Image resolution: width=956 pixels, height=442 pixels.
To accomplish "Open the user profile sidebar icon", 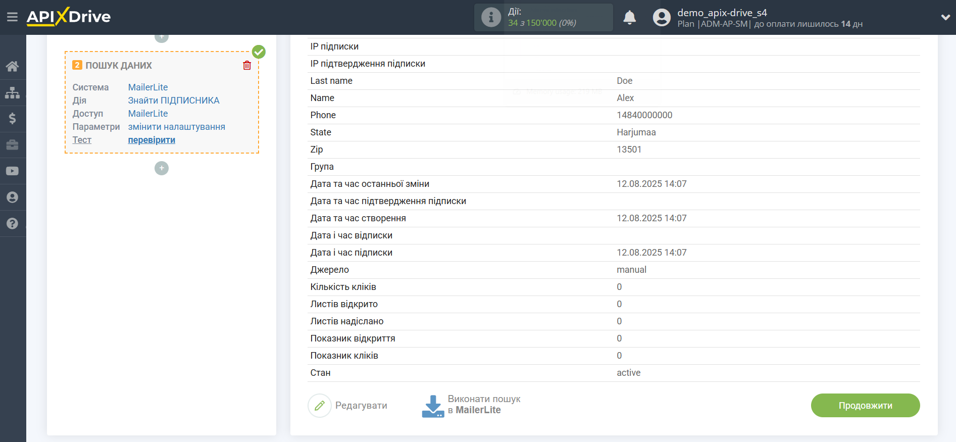I will (x=13, y=198).
